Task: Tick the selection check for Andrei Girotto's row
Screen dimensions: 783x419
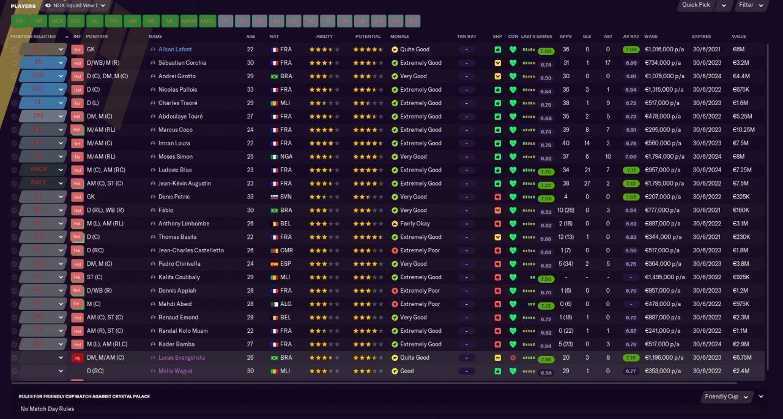Action: tap(14, 76)
